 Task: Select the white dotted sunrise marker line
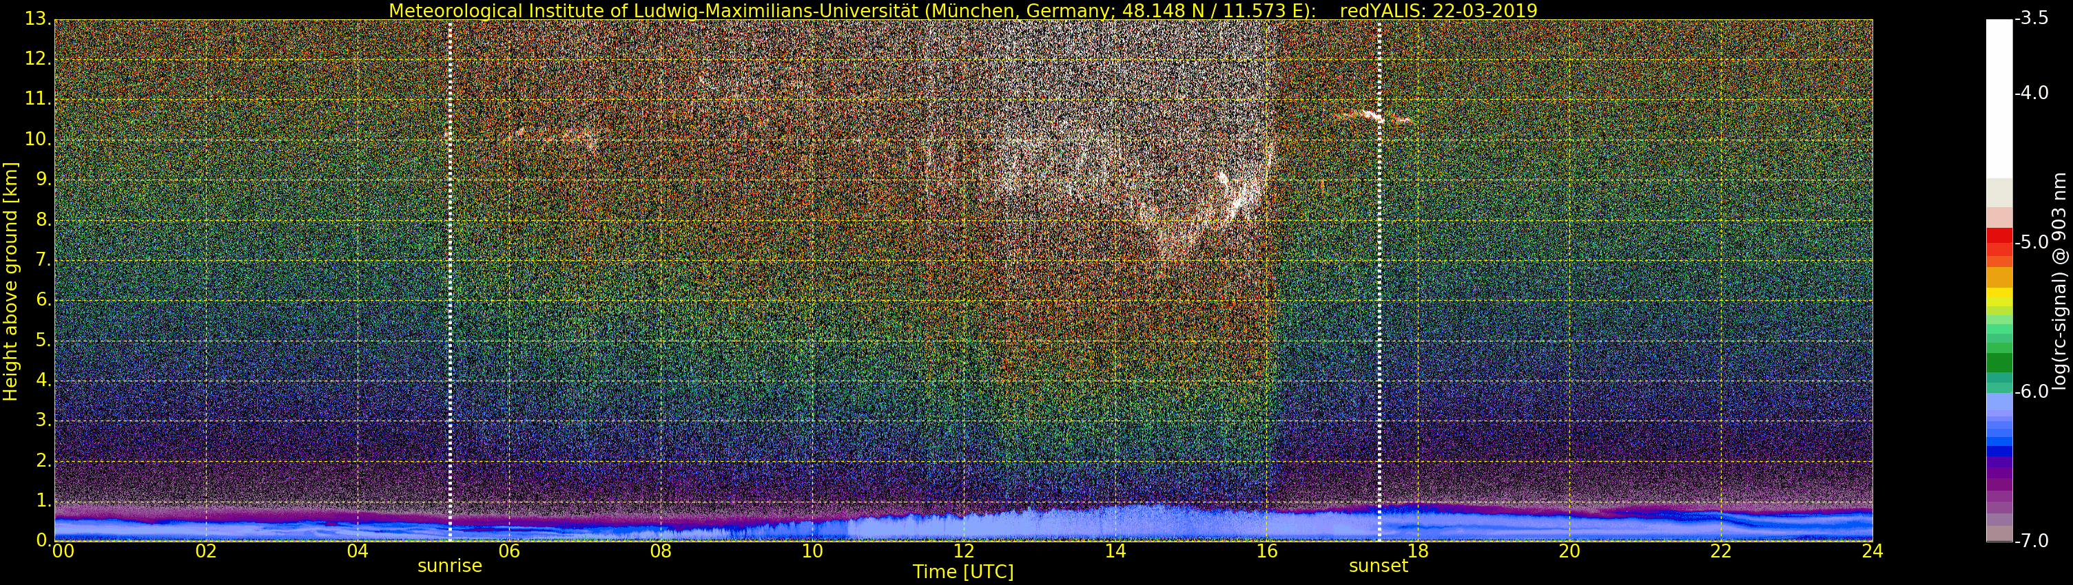click(x=449, y=279)
